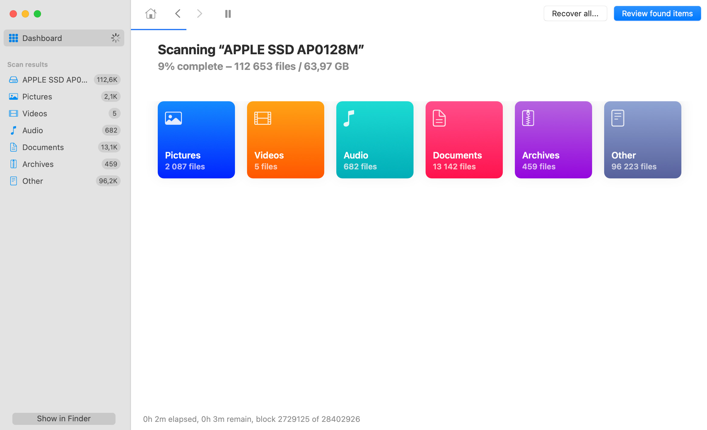Navigate forward using arrow control
The width and height of the screenshot is (707, 430).
tap(199, 14)
